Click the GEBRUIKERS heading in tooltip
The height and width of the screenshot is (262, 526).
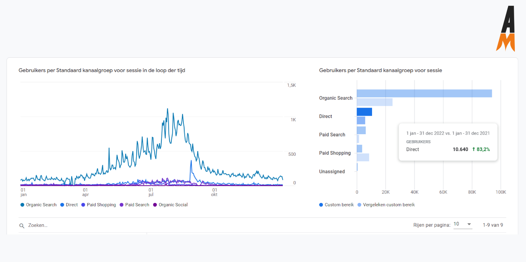pos(418,142)
